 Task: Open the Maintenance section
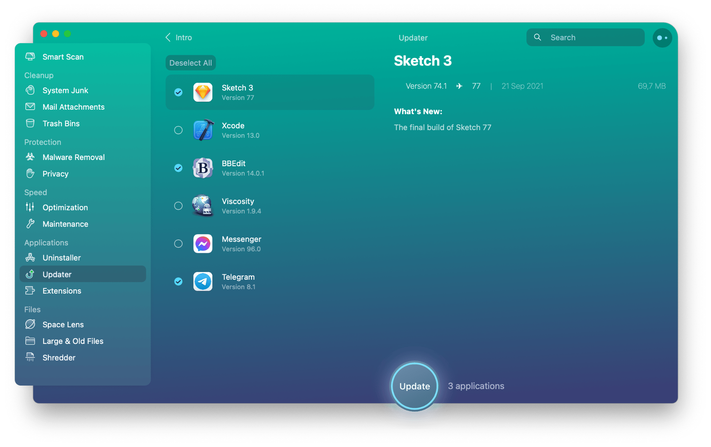point(83,224)
